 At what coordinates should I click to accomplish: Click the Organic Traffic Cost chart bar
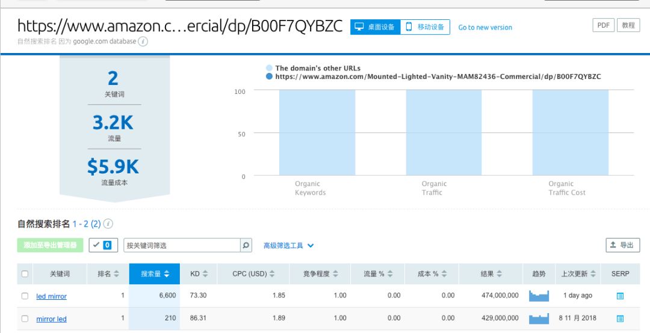coord(571,132)
